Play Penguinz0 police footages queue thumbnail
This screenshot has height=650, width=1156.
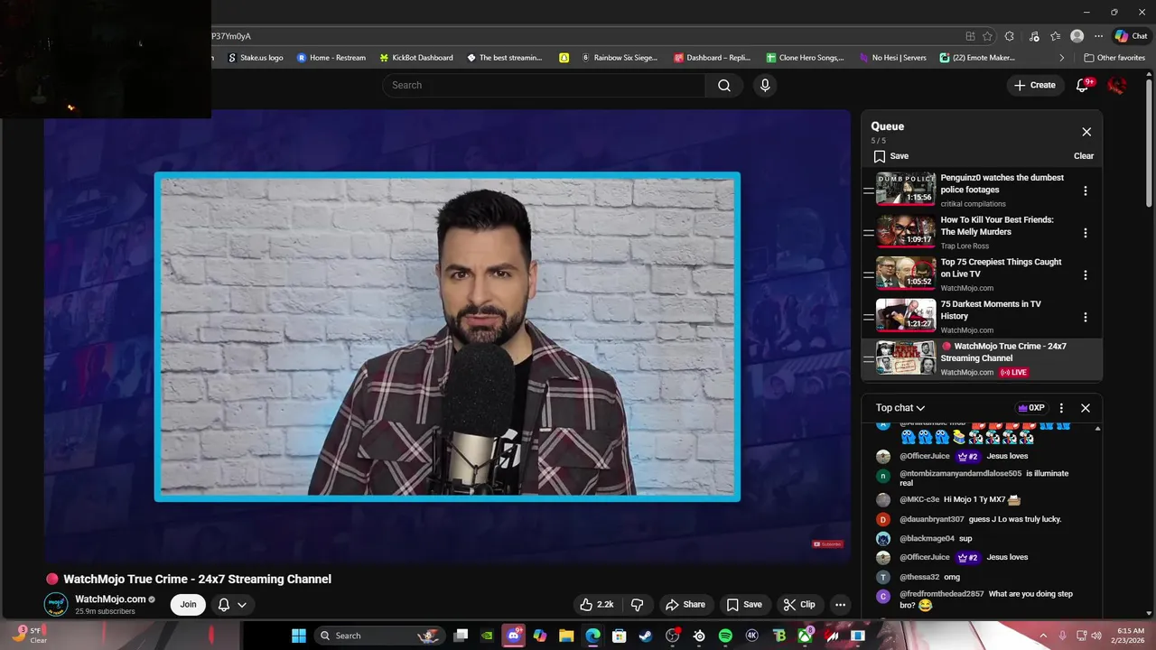(x=906, y=190)
